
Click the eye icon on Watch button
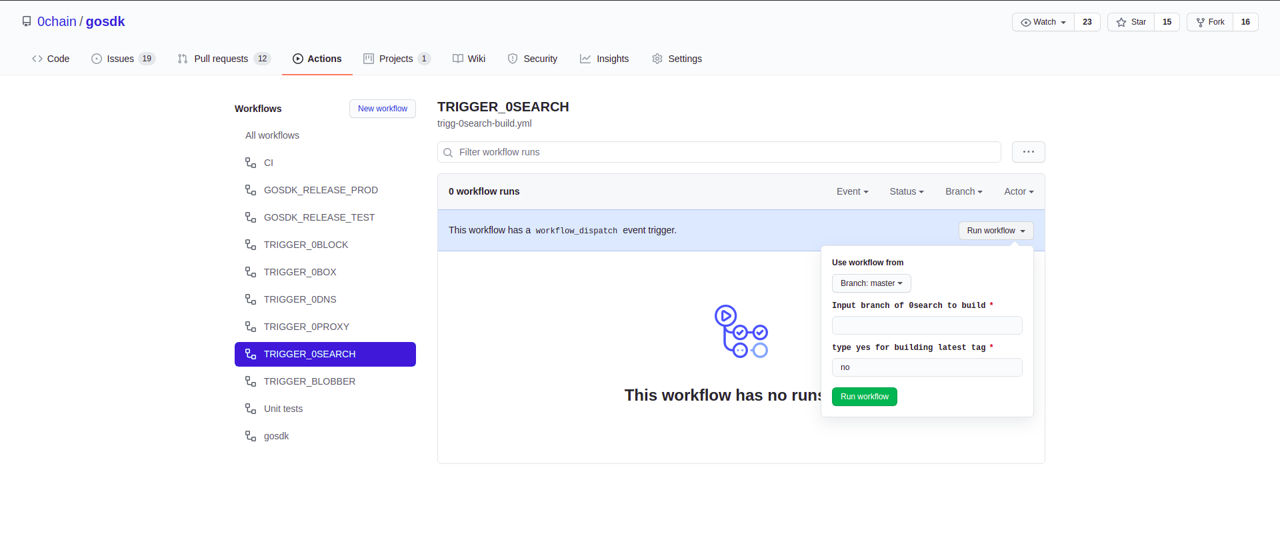(x=1026, y=22)
